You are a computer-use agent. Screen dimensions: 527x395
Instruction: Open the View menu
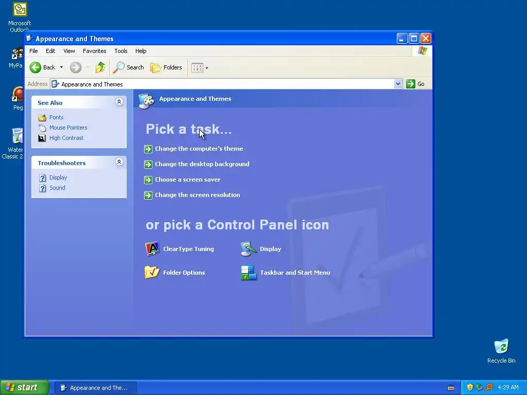point(69,51)
